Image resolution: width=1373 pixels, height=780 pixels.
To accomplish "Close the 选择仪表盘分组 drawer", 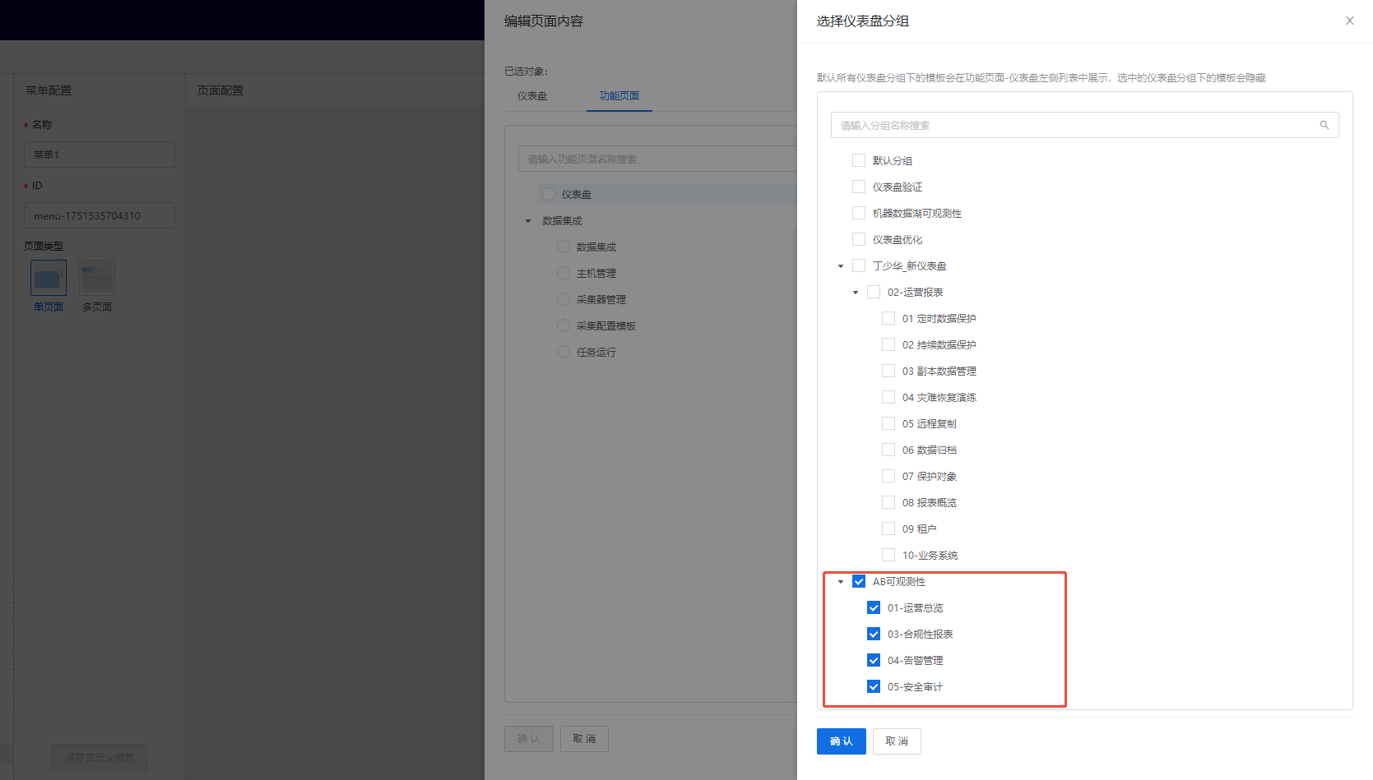I will [x=1349, y=21].
